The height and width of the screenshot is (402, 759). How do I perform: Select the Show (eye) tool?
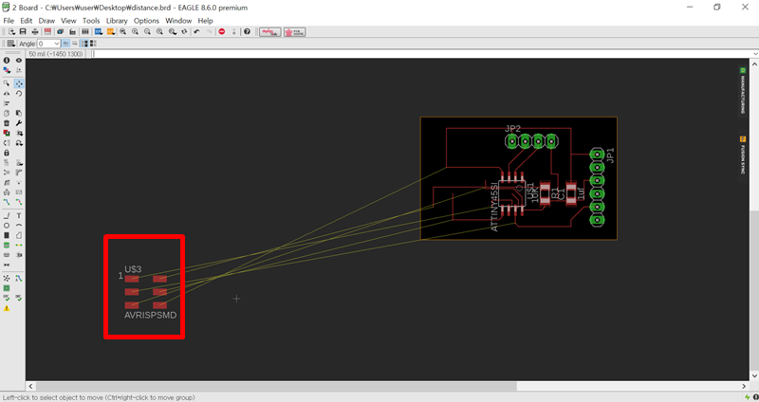(19, 61)
